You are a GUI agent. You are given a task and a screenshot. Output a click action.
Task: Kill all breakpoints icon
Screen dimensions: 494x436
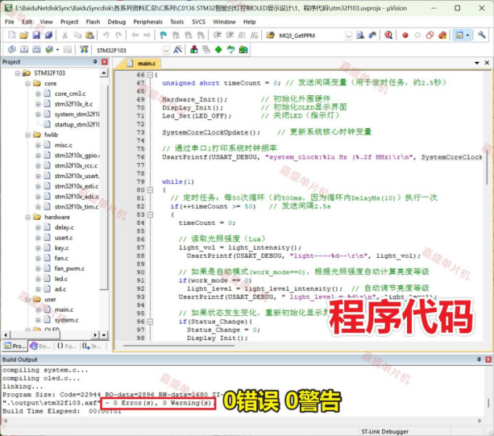pyautogui.click(x=442, y=35)
